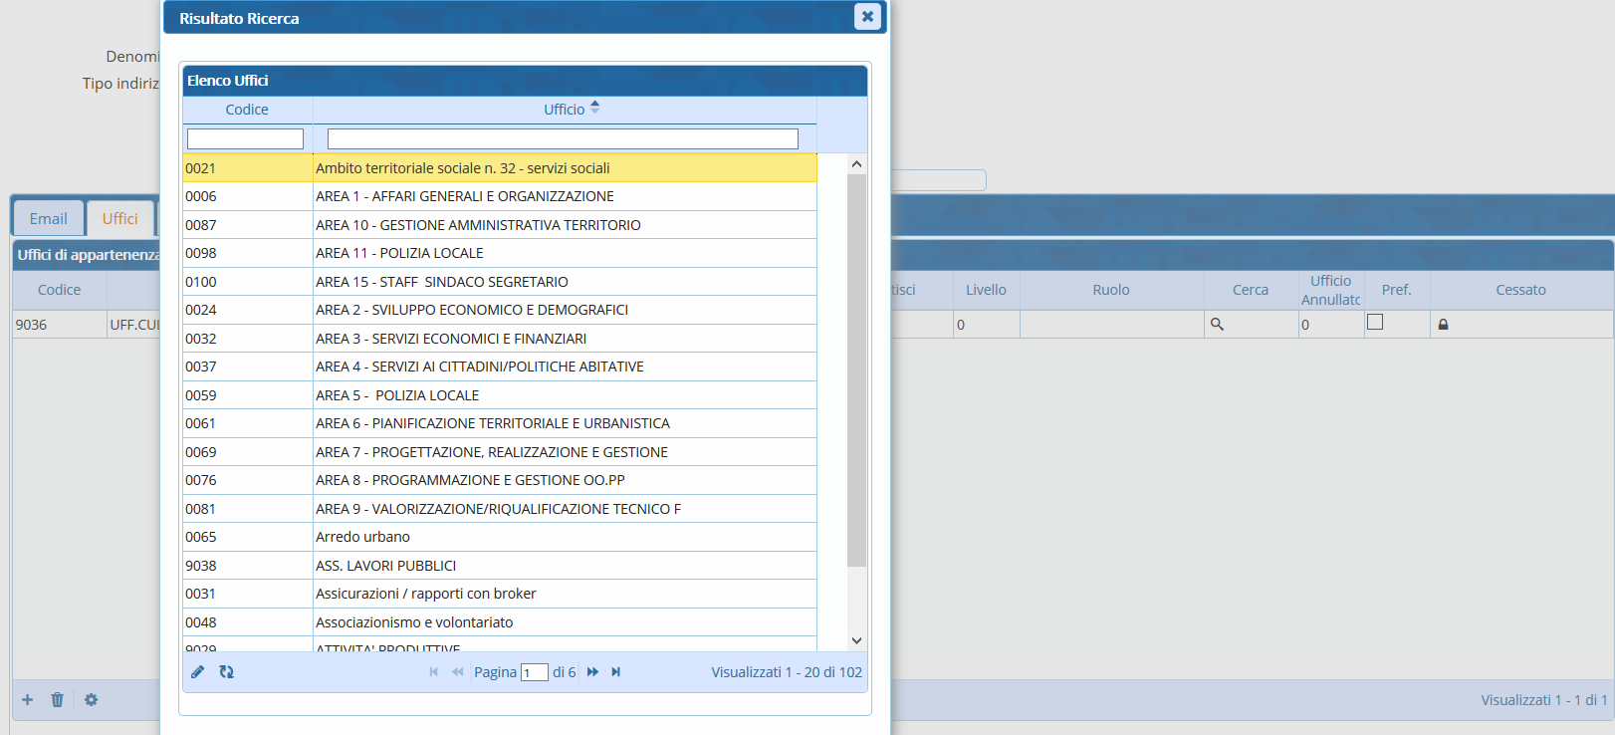
Task: Sort by the Ufficio column header
Action: click(565, 110)
